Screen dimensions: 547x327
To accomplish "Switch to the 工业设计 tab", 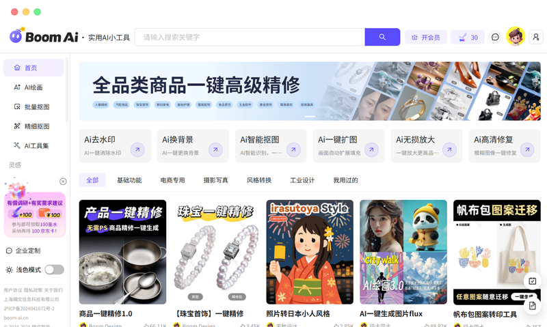I will [302, 180].
